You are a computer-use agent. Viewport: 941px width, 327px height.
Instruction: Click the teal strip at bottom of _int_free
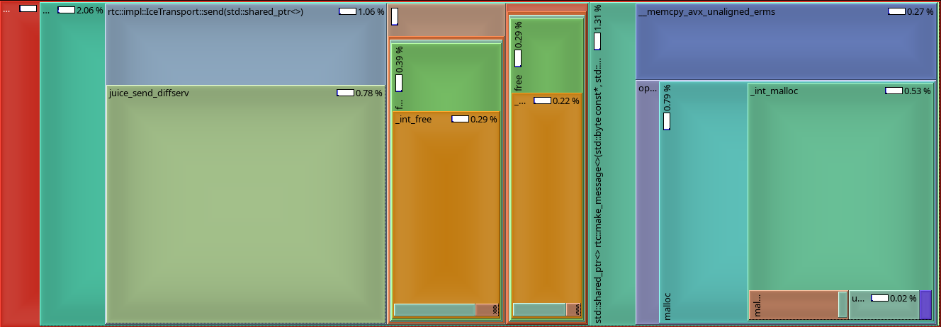(x=434, y=310)
